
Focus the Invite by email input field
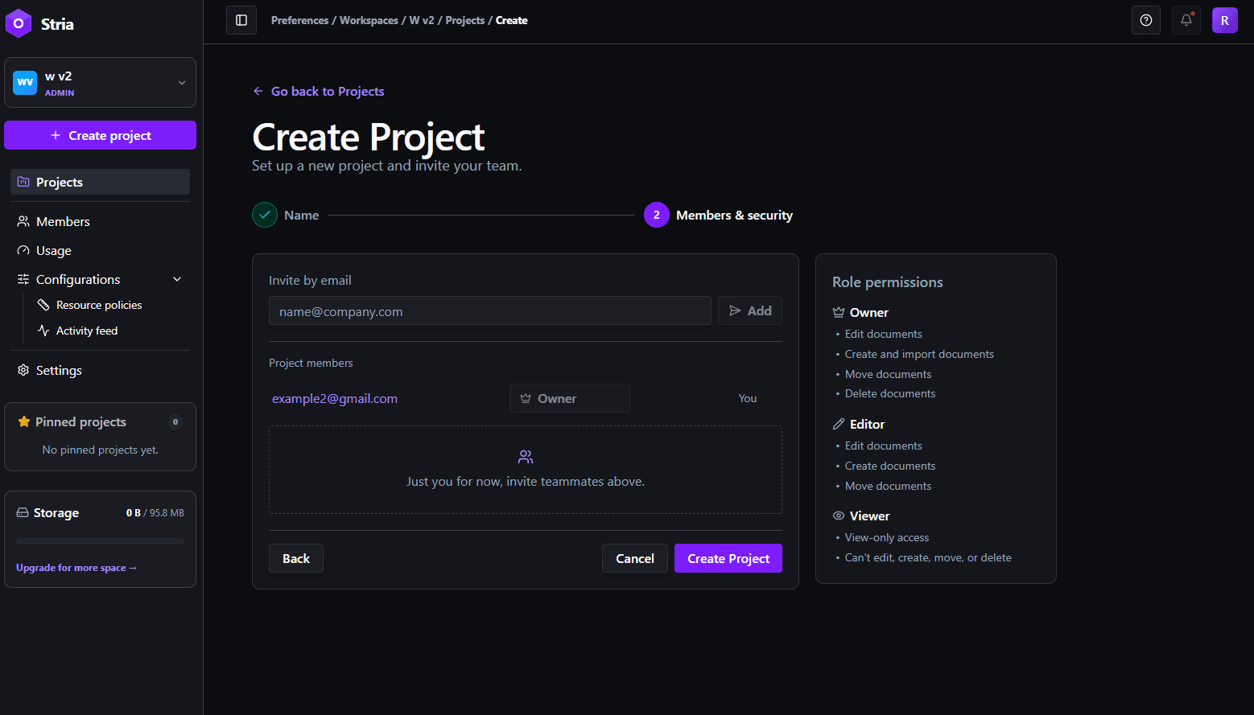coord(490,310)
